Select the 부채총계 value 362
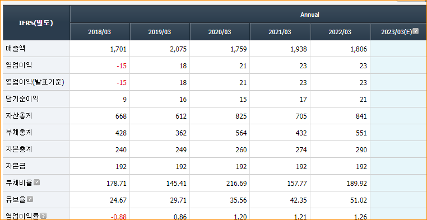This screenshot has height=220, width=427. [182, 133]
